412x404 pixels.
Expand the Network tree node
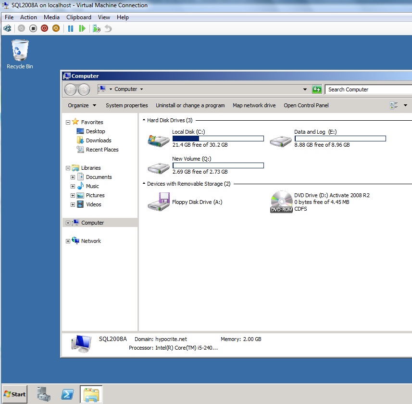point(68,241)
